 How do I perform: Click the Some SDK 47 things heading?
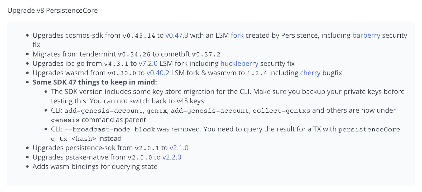pos(95,82)
